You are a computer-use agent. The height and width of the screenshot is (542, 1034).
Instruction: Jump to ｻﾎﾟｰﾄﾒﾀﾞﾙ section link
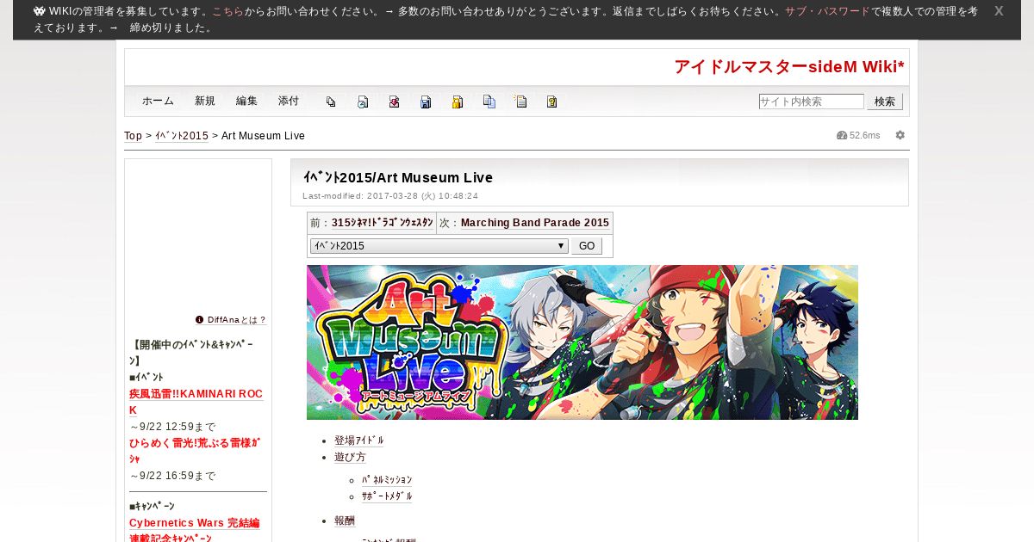[387, 496]
